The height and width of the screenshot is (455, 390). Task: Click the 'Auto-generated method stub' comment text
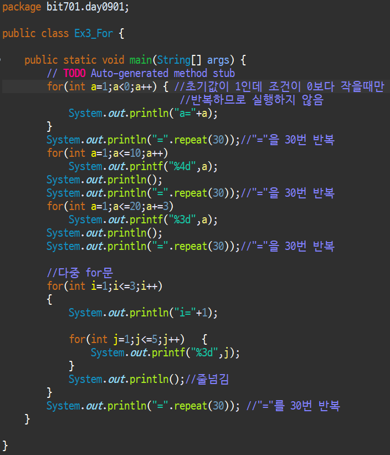163,73
